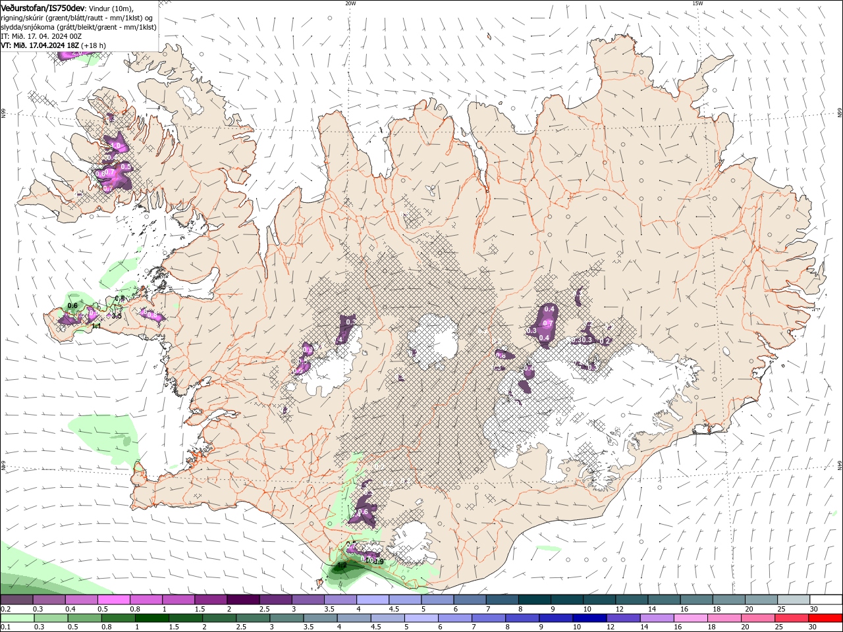Click the '25' label on upper snow scale

coord(780,609)
